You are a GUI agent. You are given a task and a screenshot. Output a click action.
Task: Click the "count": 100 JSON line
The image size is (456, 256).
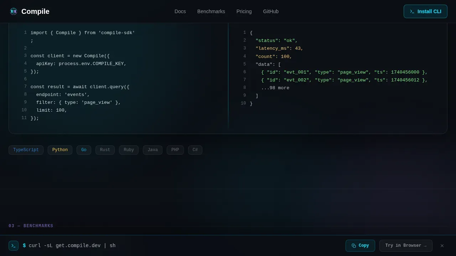pos(274,57)
